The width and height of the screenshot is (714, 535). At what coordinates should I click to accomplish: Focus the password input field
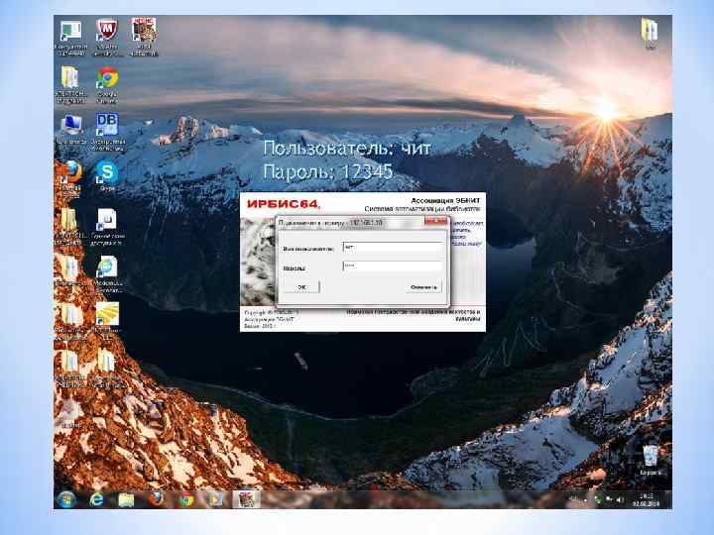pyautogui.click(x=392, y=266)
